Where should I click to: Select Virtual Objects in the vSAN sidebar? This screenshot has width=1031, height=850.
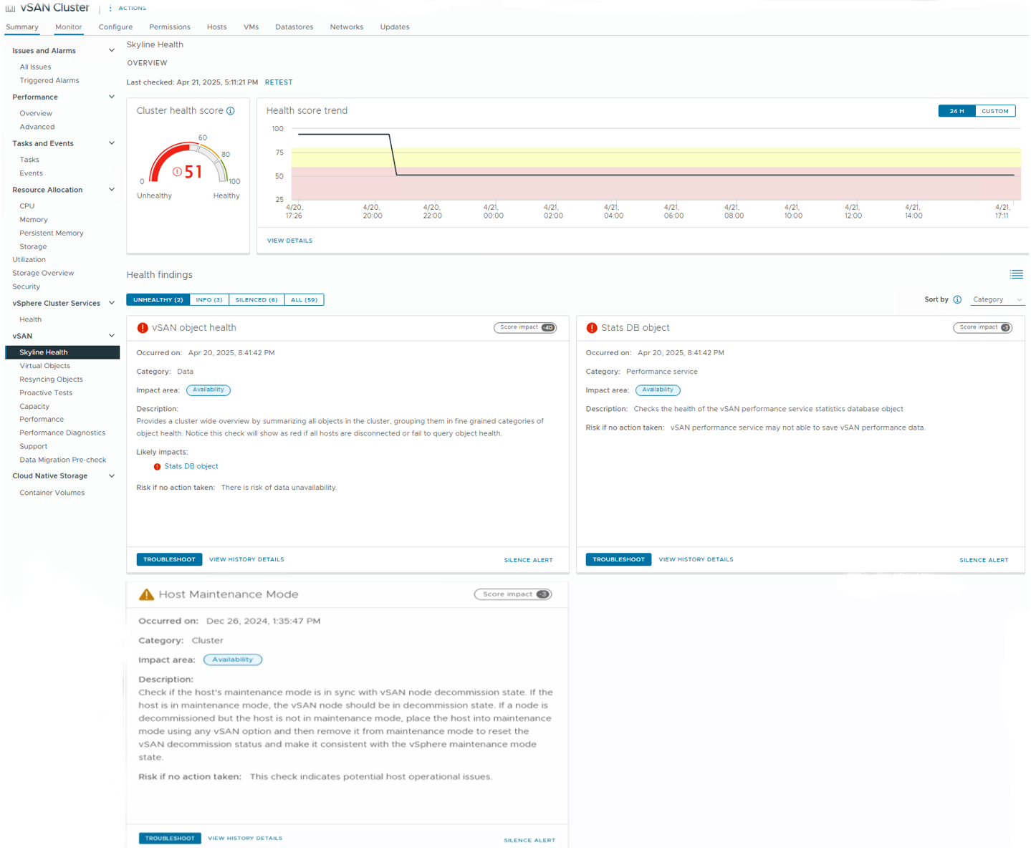[x=44, y=366]
